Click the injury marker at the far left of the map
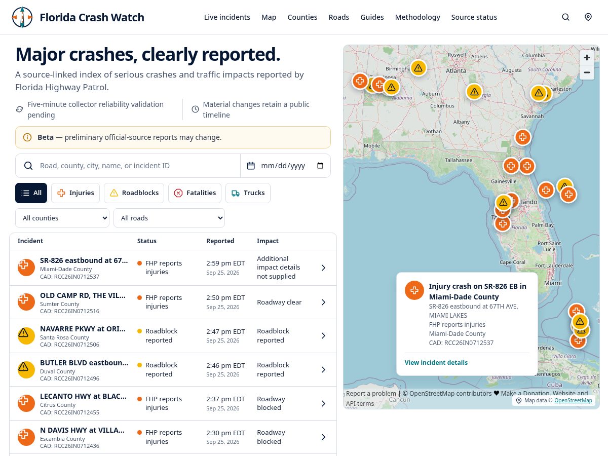Viewport: 608px width, 456px height. coord(360,81)
